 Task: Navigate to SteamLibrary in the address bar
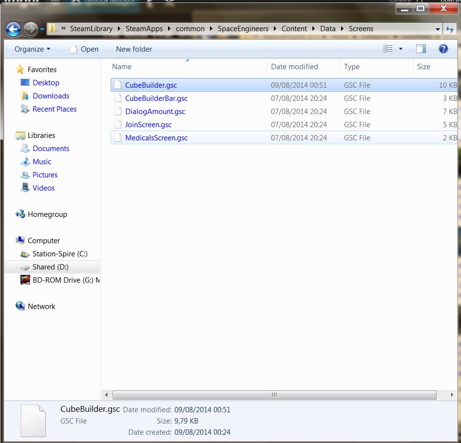pos(91,29)
